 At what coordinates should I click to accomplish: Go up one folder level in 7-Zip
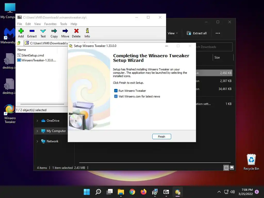pyautogui.click(x=19, y=43)
